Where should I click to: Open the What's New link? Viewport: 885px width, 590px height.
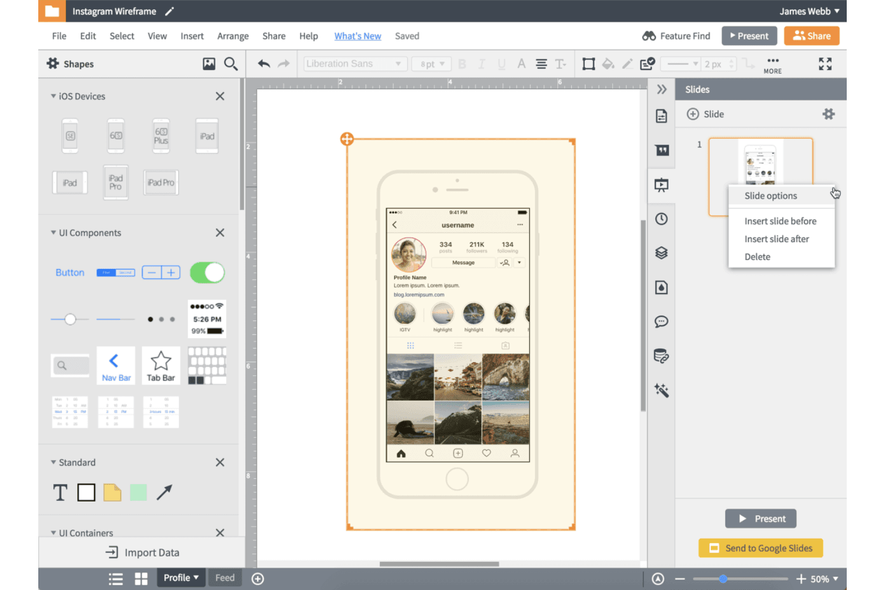[358, 36]
